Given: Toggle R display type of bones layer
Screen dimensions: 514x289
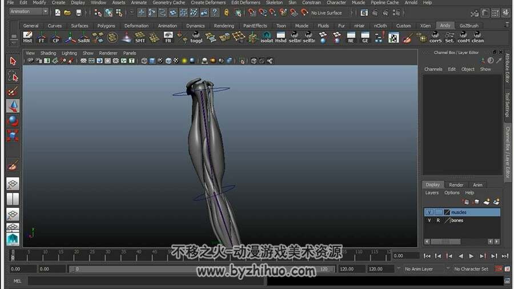Looking at the screenshot, I should coord(438,220).
